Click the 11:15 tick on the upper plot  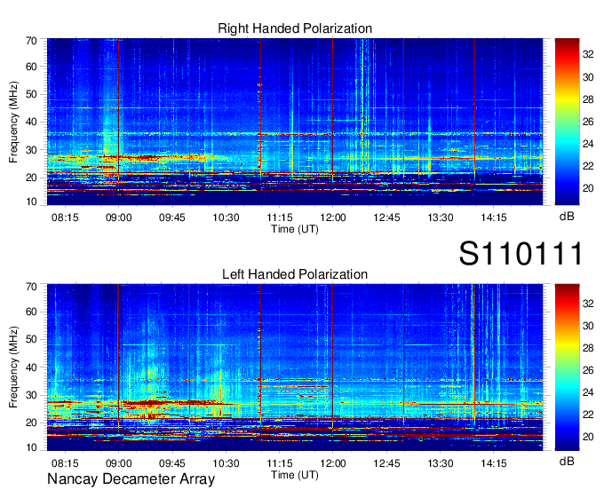[x=280, y=217]
